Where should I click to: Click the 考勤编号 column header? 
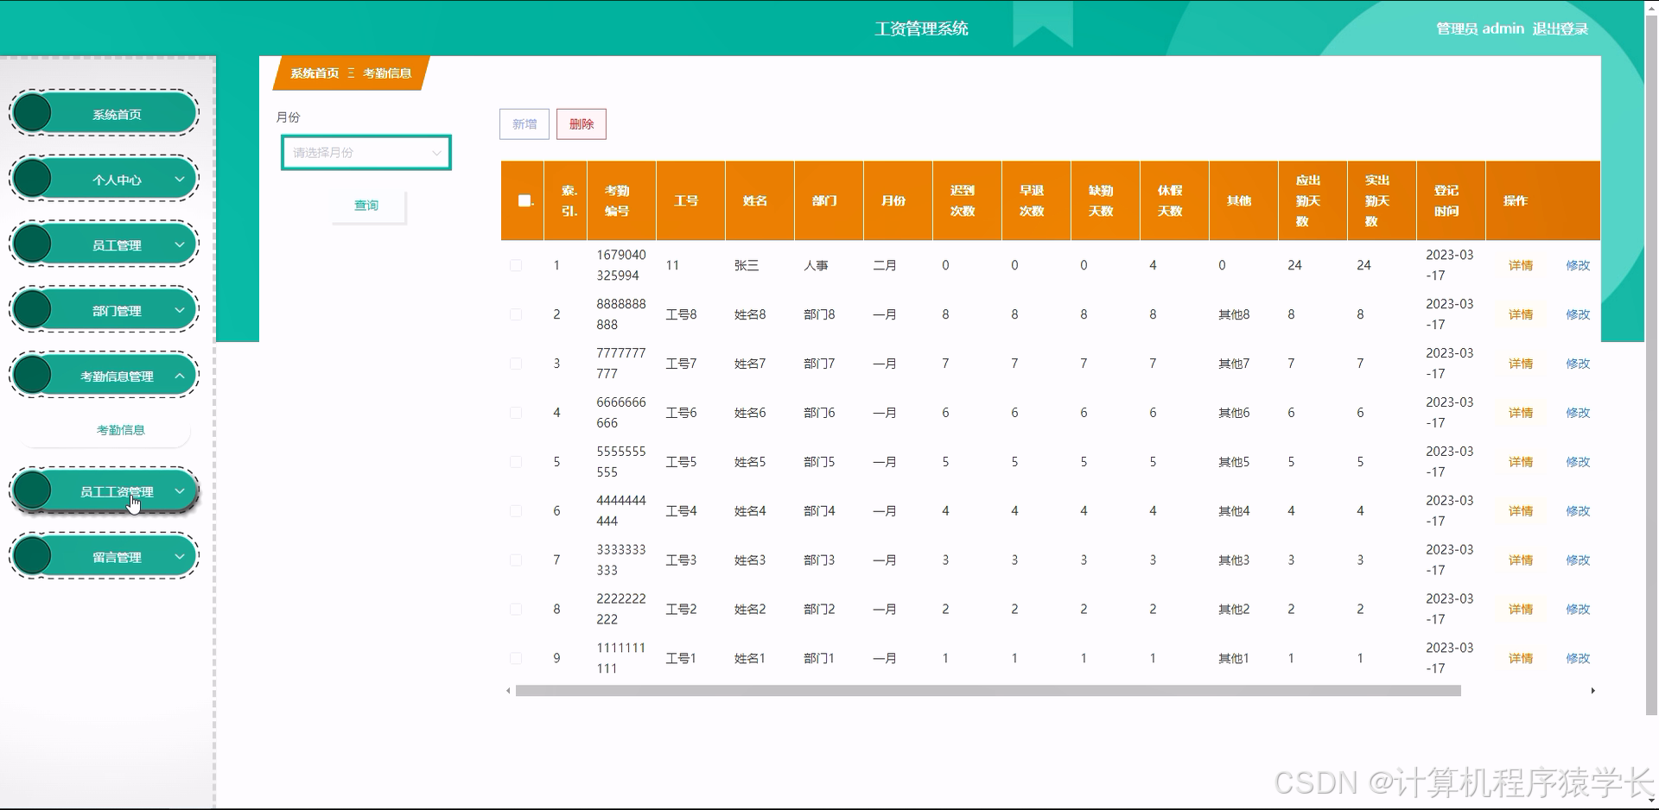[x=621, y=200]
